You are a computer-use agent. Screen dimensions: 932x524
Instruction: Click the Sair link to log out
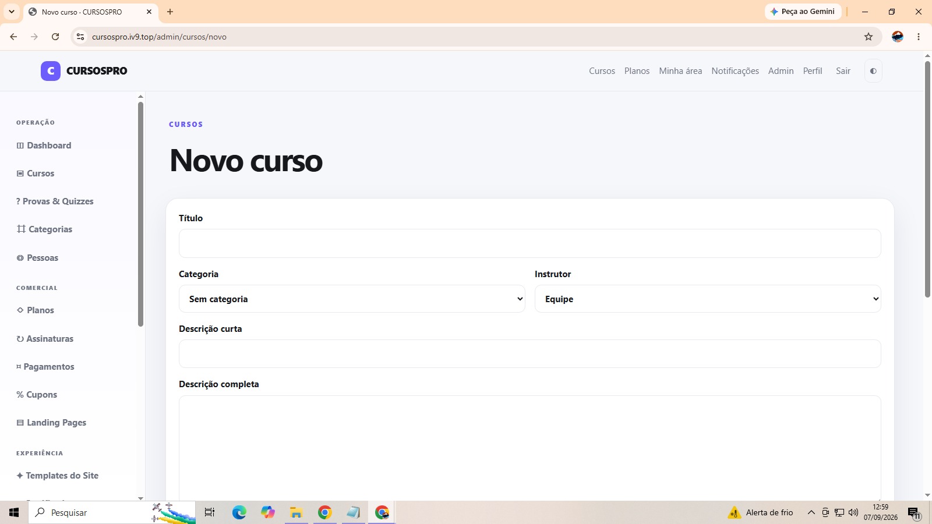pyautogui.click(x=843, y=71)
